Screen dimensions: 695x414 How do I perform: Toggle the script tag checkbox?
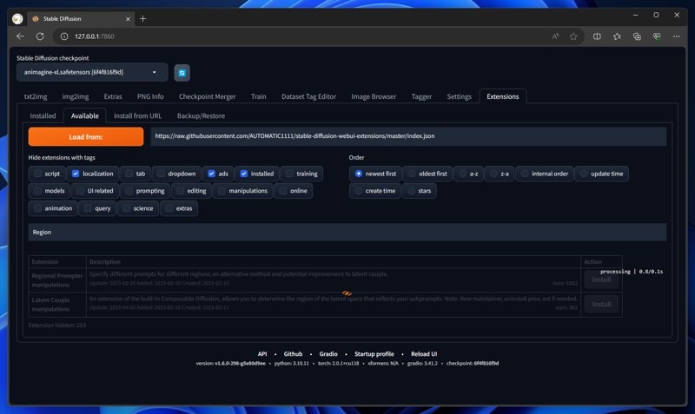(x=37, y=174)
